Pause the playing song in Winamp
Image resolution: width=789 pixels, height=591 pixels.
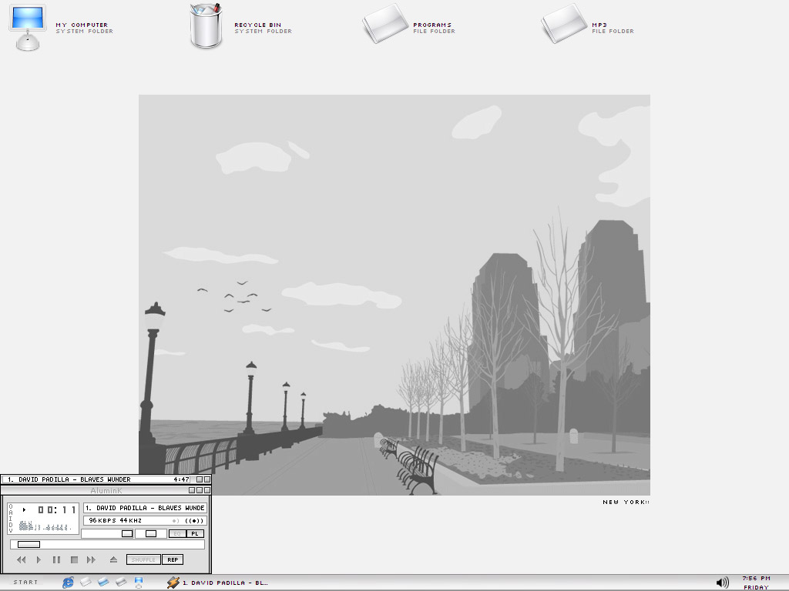tap(56, 559)
